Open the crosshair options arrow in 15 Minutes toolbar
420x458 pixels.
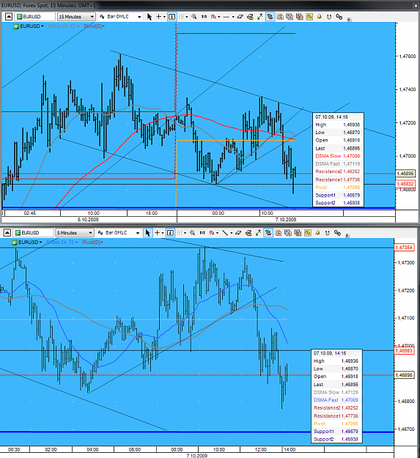click(164, 17)
